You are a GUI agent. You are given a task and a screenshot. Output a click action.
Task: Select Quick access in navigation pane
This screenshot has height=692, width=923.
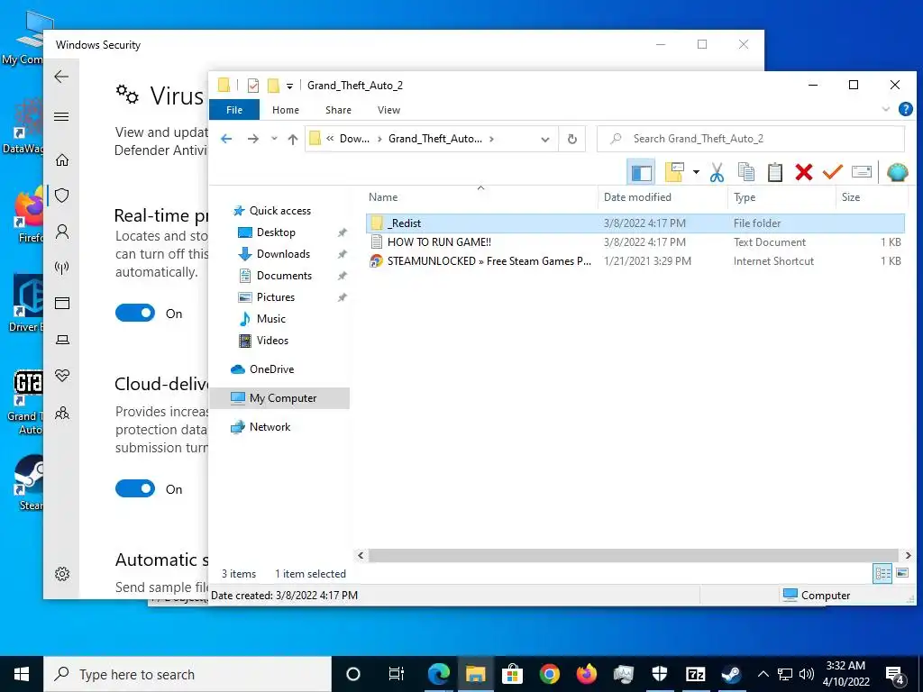[x=280, y=211]
